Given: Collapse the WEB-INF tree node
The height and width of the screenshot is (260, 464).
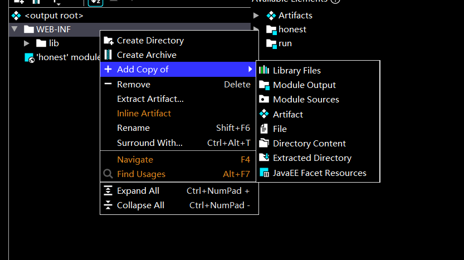Looking at the screenshot, I should click(14, 29).
